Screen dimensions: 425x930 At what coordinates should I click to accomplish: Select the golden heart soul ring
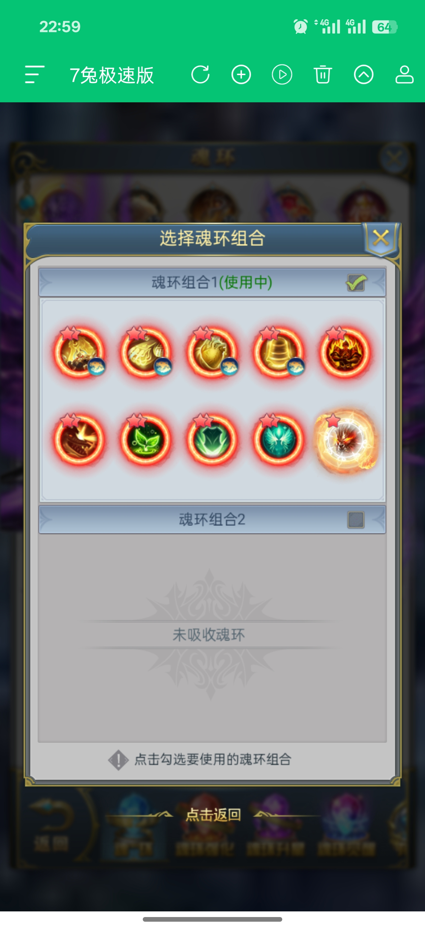[212, 352]
